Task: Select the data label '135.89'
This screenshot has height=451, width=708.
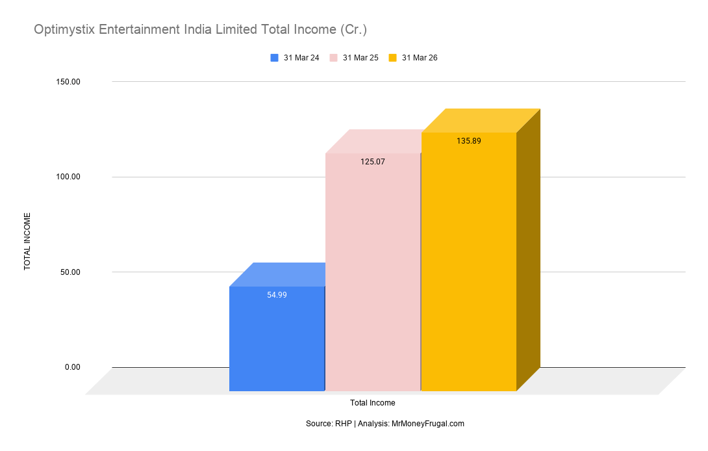Action: pyautogui.click(x=469, y=141)
